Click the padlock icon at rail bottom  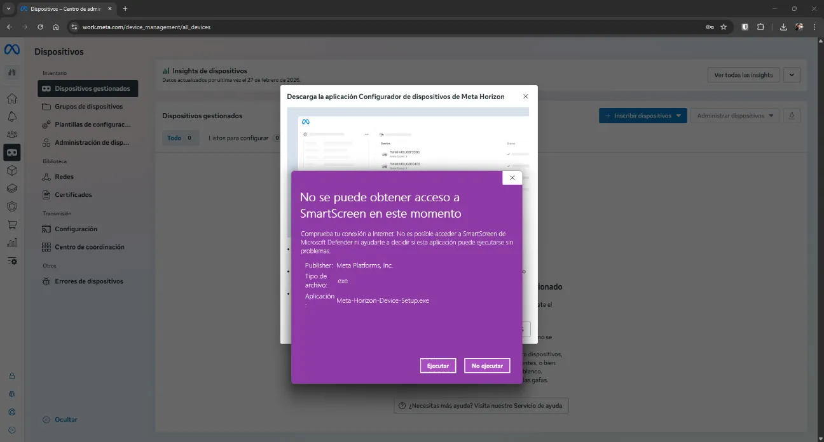[x=11, y=376]
